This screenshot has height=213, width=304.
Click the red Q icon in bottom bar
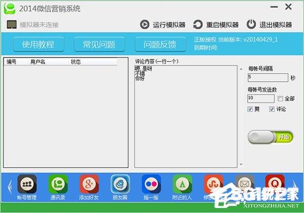pyautogui.click(x=275, y=184)
